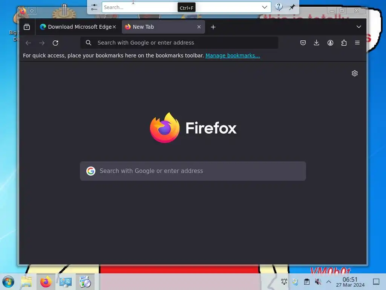Personalize new tab with gear icon

354,73
